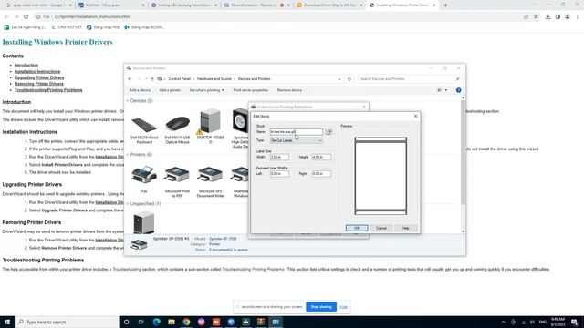Screen dimensions: 584x328
Task: Open Microsoft Edge from taskbar
Action: (x=156, y=322)
